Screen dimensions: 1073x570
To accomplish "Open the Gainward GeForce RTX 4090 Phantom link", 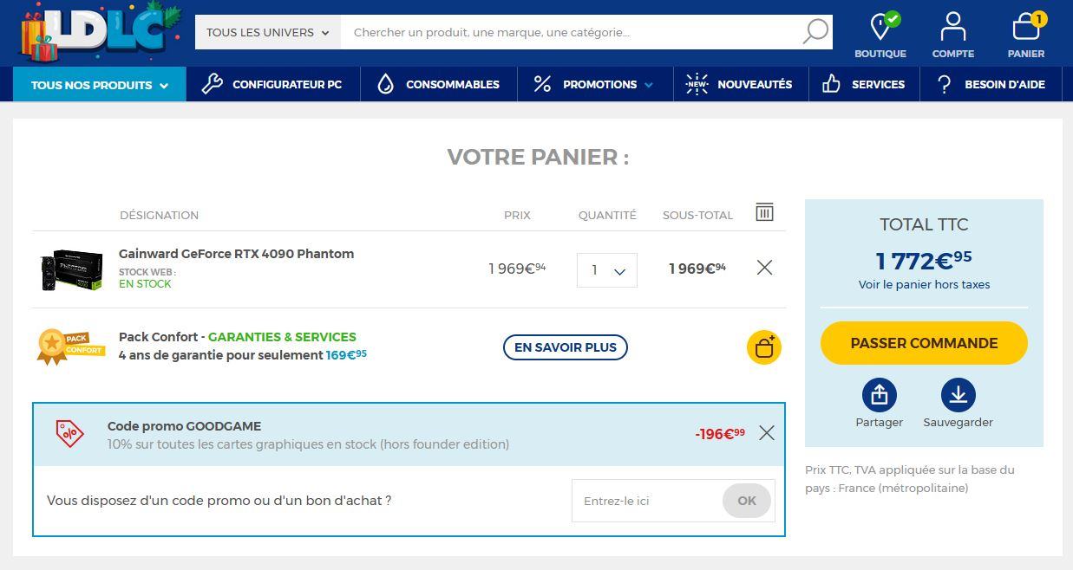I will 236,254.
